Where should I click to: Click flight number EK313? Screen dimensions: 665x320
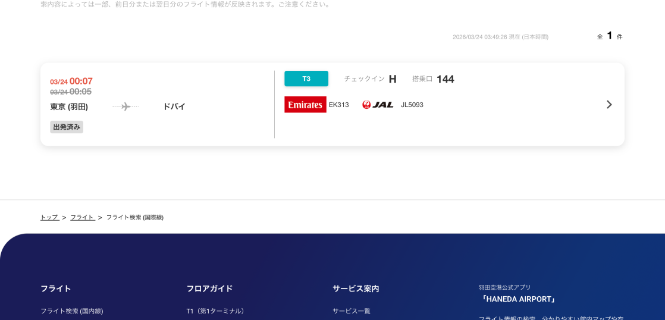click(x=339, y=105)
